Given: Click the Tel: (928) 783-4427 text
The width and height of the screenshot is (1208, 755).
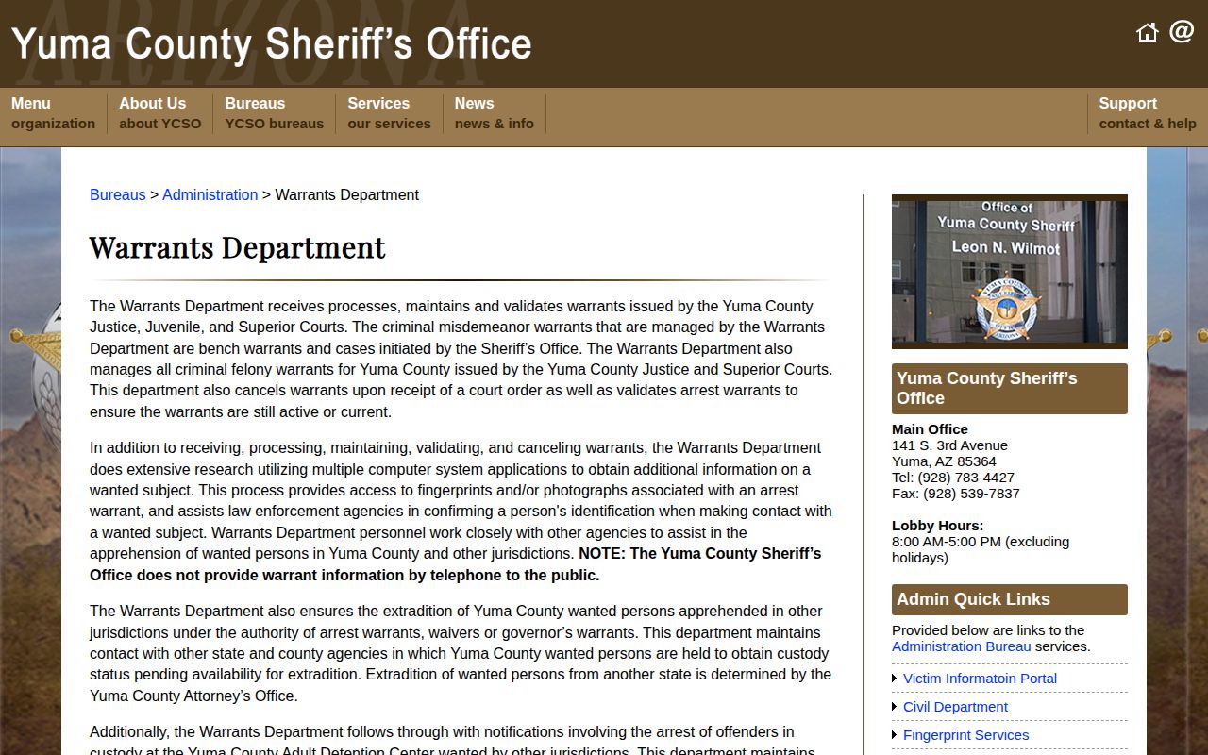Looking at the screenshot, I should [953, 478].
